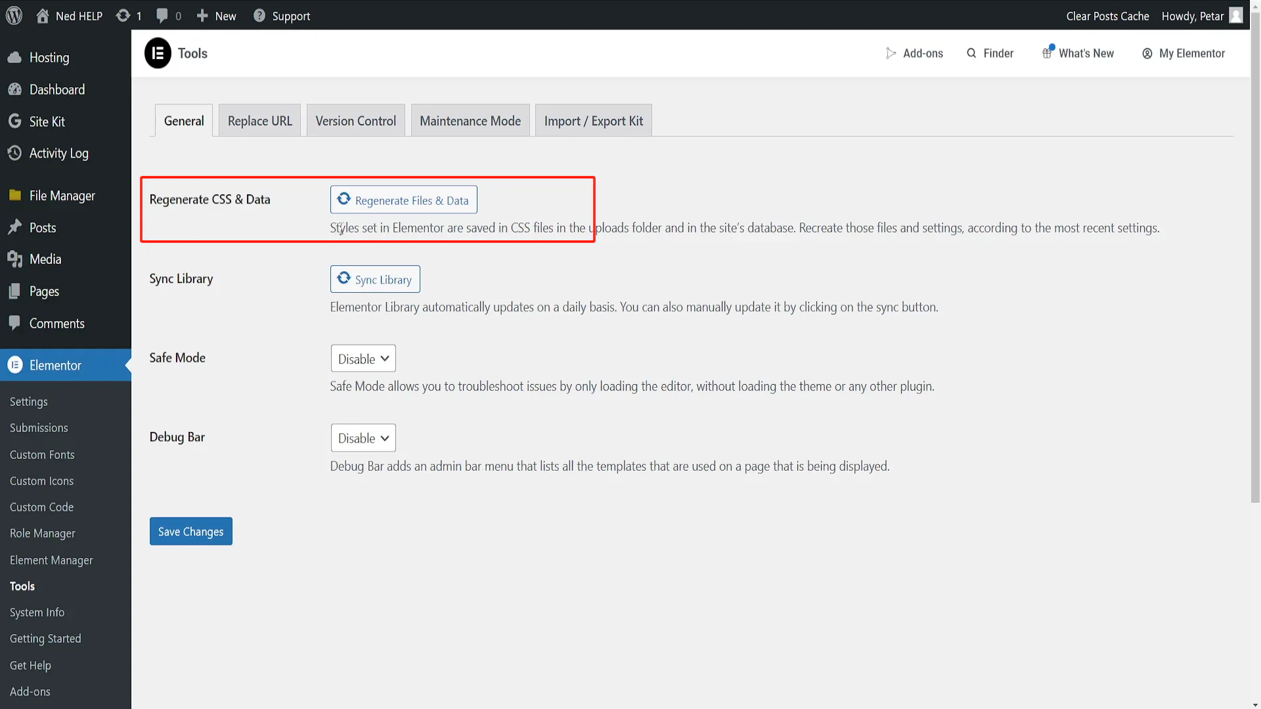Click the Elementor logo beside Tools heading
The width and height of the screenshot is (1261, 709).
[158, 53]
